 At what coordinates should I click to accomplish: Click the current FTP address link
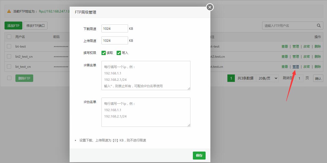54,11
